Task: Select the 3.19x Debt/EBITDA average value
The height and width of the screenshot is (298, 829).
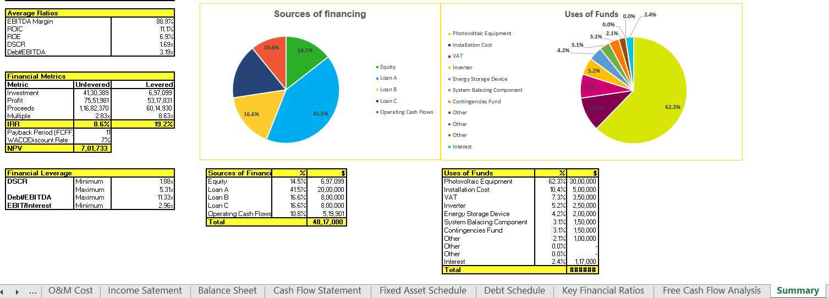Action: click(143, 52)
